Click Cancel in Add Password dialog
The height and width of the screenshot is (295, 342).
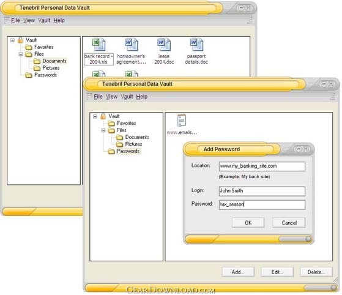289,223
